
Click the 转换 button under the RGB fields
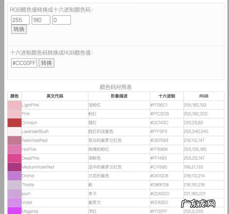(x=19, y=29)
